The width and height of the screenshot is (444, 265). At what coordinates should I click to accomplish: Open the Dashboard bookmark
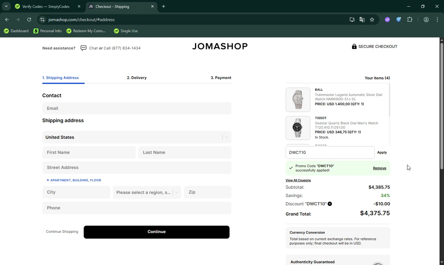[16, 31]
